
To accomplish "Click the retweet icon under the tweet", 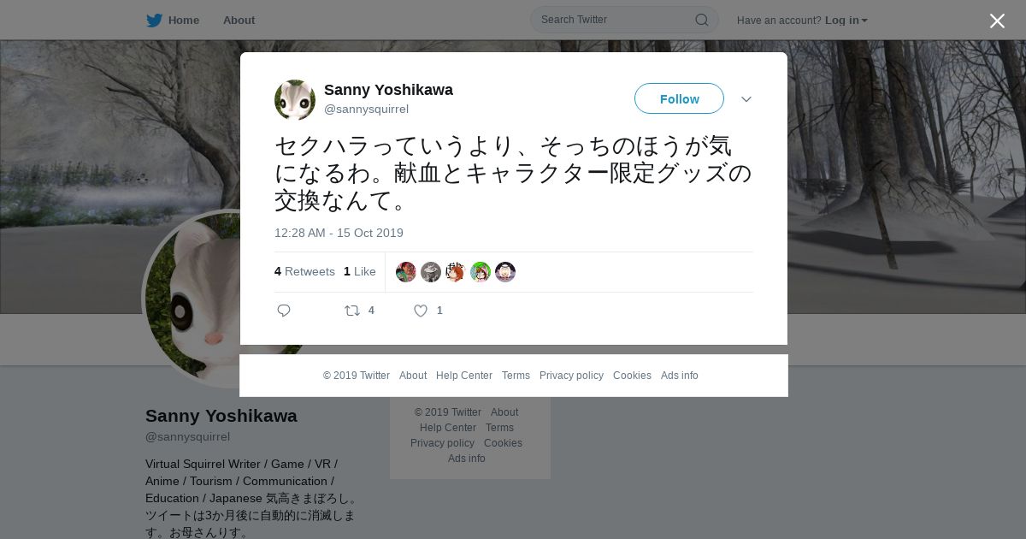I will (x=352, y=311).
